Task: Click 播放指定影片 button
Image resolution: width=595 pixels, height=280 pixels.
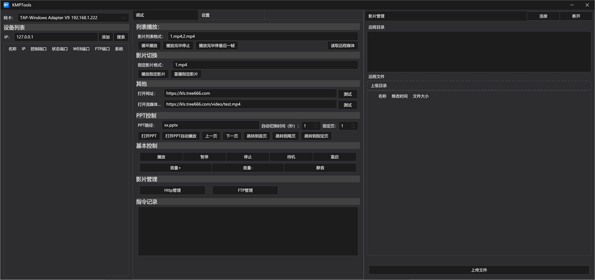Action: pyautogui.click(x=153, y=74)
